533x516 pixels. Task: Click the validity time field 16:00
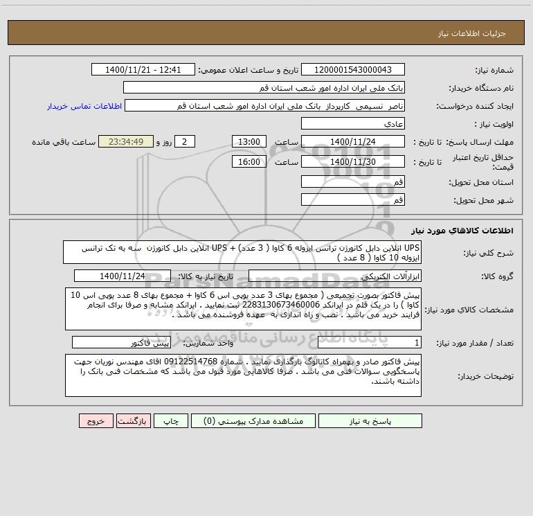pos(249,161)
